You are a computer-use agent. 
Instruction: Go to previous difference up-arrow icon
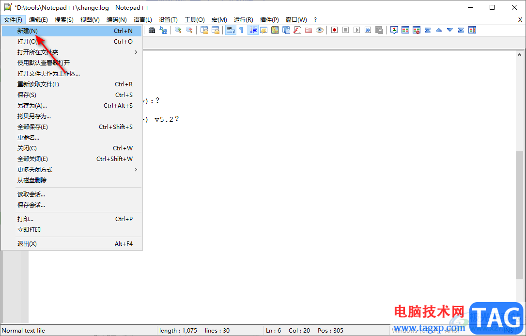click(439, 30)
